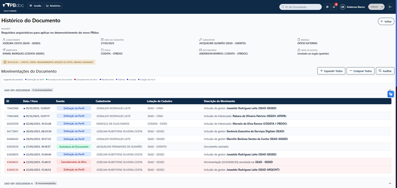Screen dimensions: 397x188
Task: Click description mentioning Gerência Executiva de Serviços Digitais
Action: pos(244,131)
